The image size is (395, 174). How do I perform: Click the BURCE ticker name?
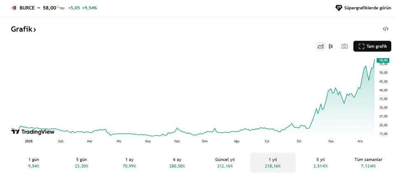[27, 8]
